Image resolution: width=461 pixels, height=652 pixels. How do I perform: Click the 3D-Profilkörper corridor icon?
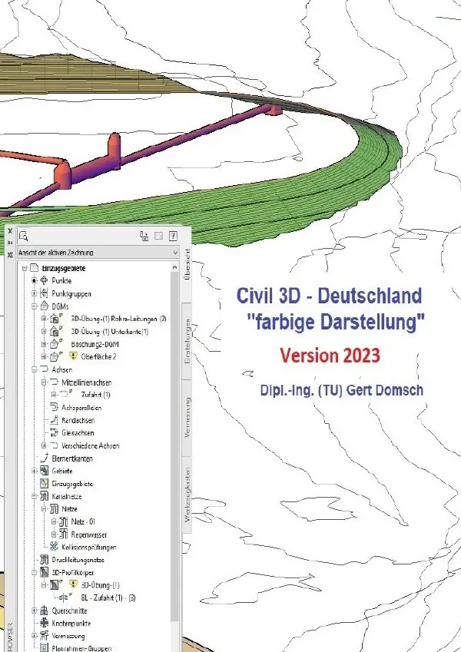pos(44,572)
